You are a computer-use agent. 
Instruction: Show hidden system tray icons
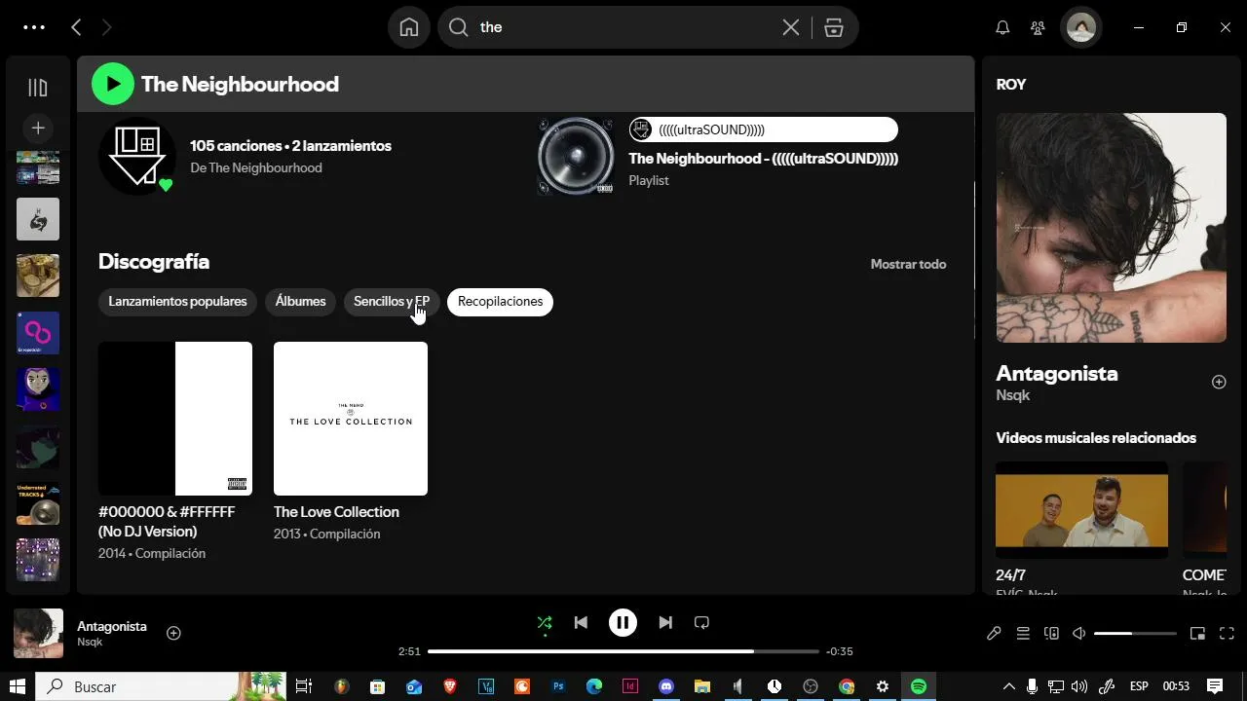[x=1009, y=686]
